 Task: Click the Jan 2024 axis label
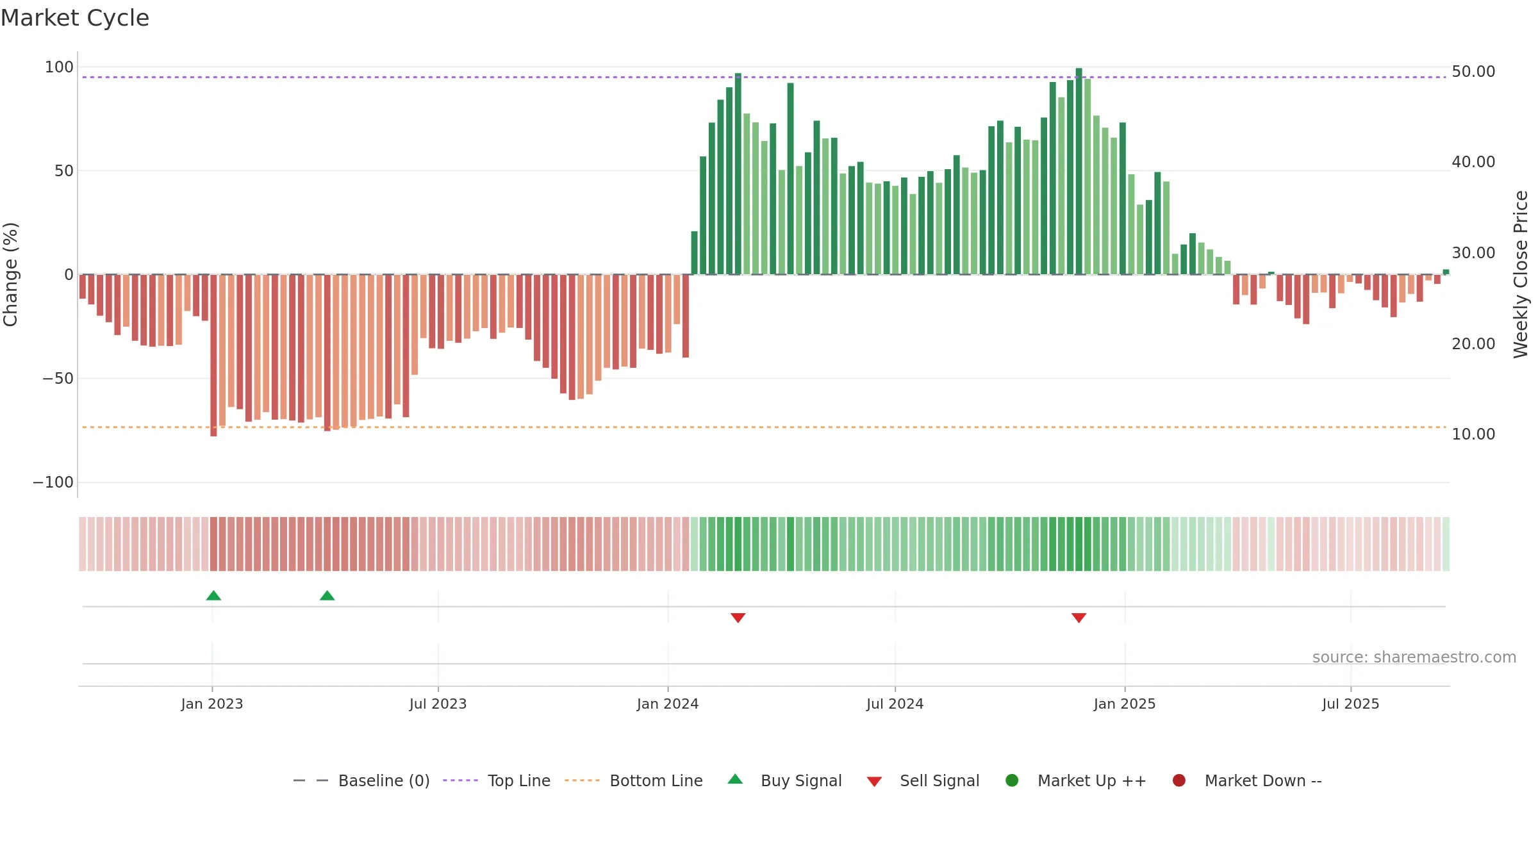pyautogui.click(x=668, y=704)
